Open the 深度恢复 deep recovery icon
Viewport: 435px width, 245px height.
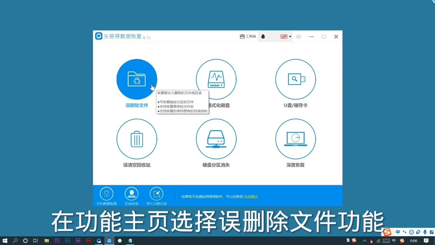[295, 138]
